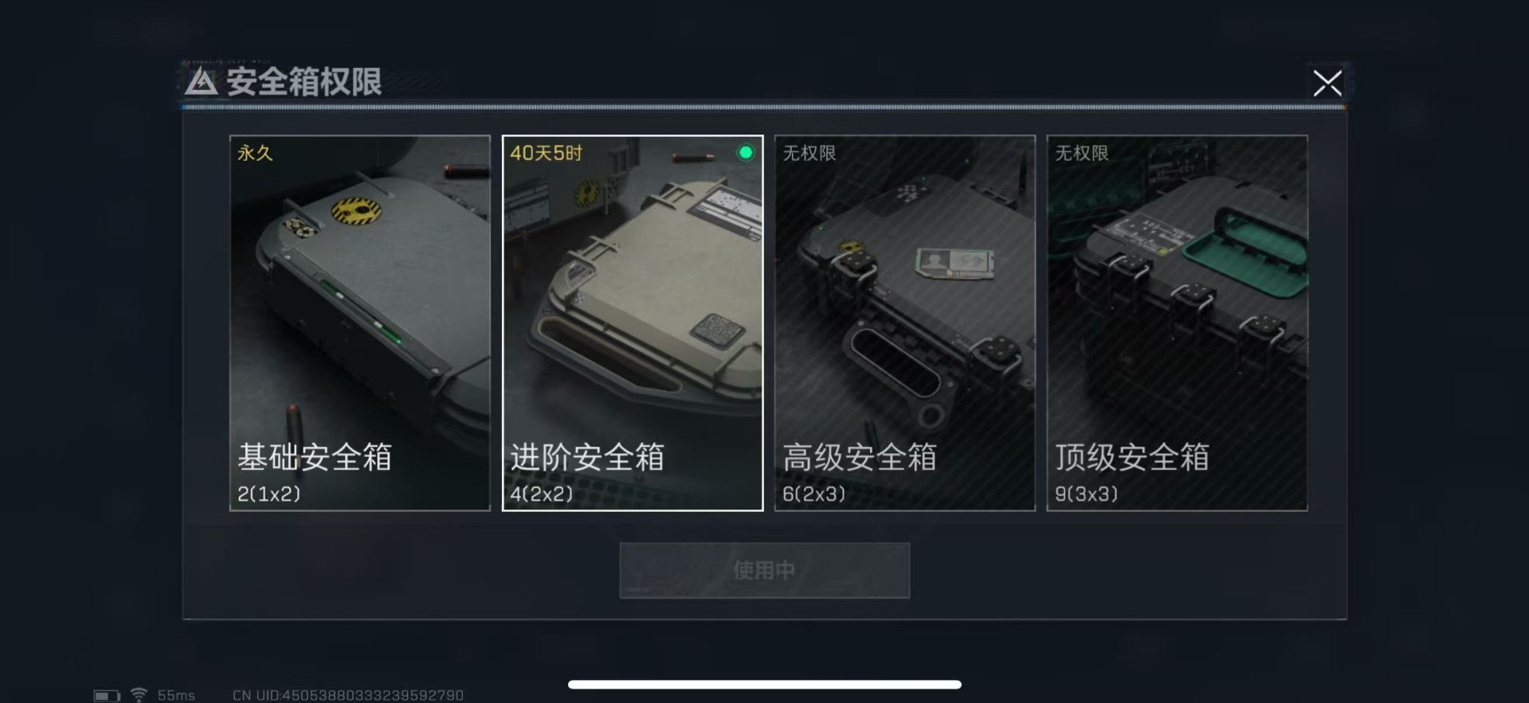The width and height of the screenshot is (1529, 703).
Task: Close the 安全箱权限 dialog
Action: click(x=1327, y=83)
